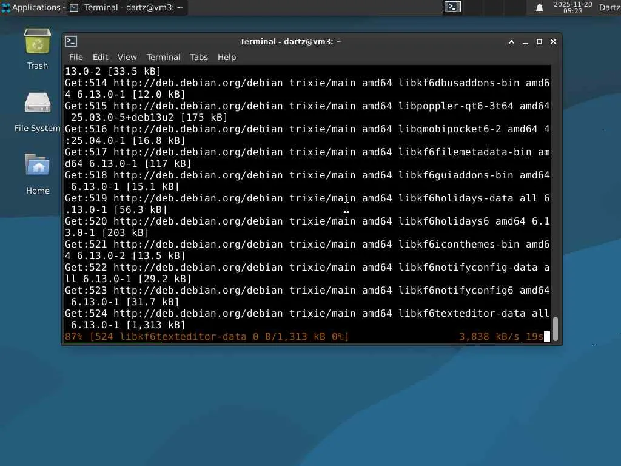621x466 pixels.
Task: Click 'libkf6filemetadata-bin' package name
Action: 465,152
